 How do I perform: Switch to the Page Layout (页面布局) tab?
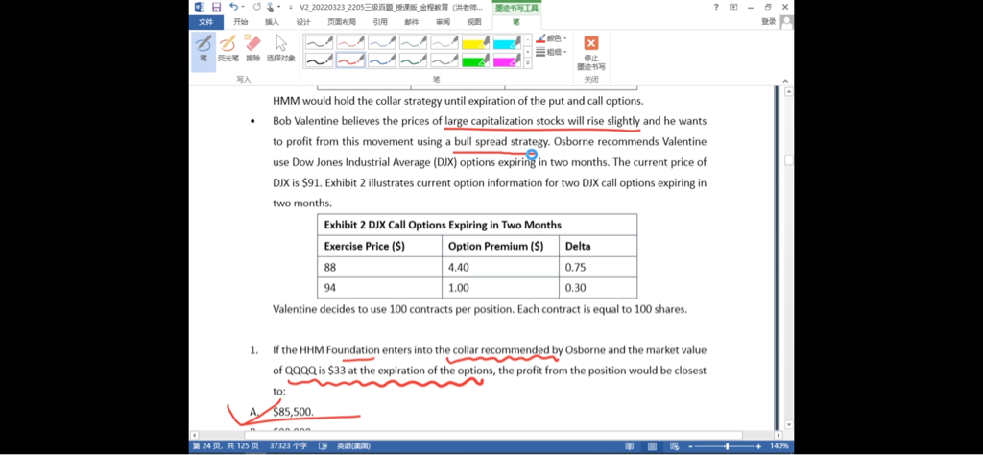tap(342, 22)
